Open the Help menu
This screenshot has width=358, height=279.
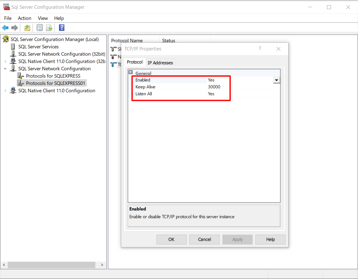coord(59,18)
